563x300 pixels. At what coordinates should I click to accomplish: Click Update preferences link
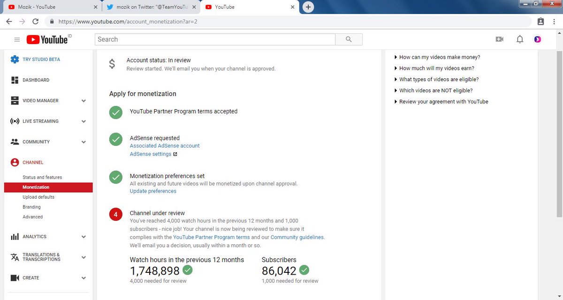(x=153, y=191)
